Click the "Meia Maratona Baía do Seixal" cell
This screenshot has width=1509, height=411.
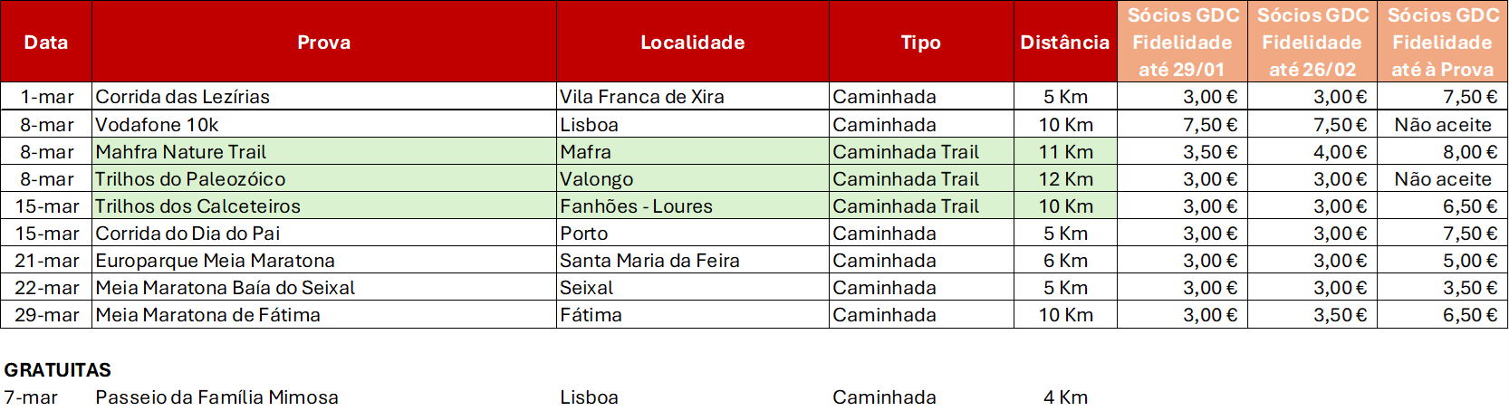point(226,288)
